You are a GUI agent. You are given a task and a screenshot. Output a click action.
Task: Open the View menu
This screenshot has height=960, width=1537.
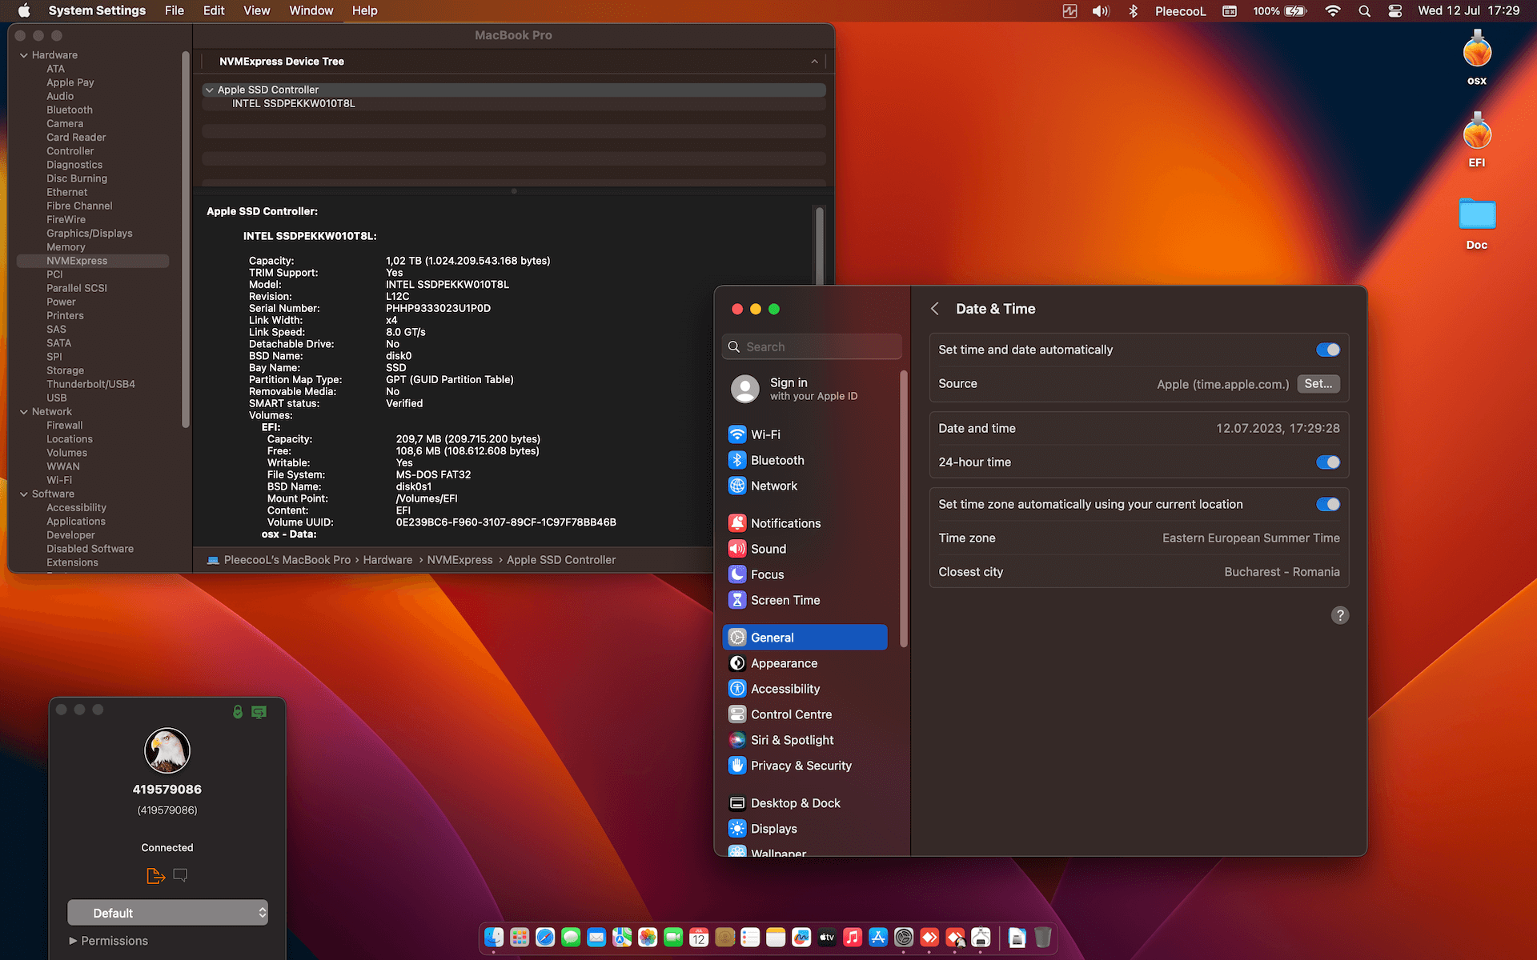pyautogui.click(x=256, y=11)
